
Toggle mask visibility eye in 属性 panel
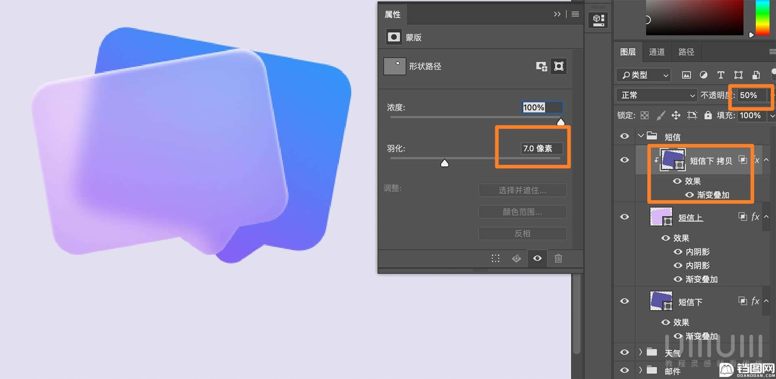pos(537,258)
